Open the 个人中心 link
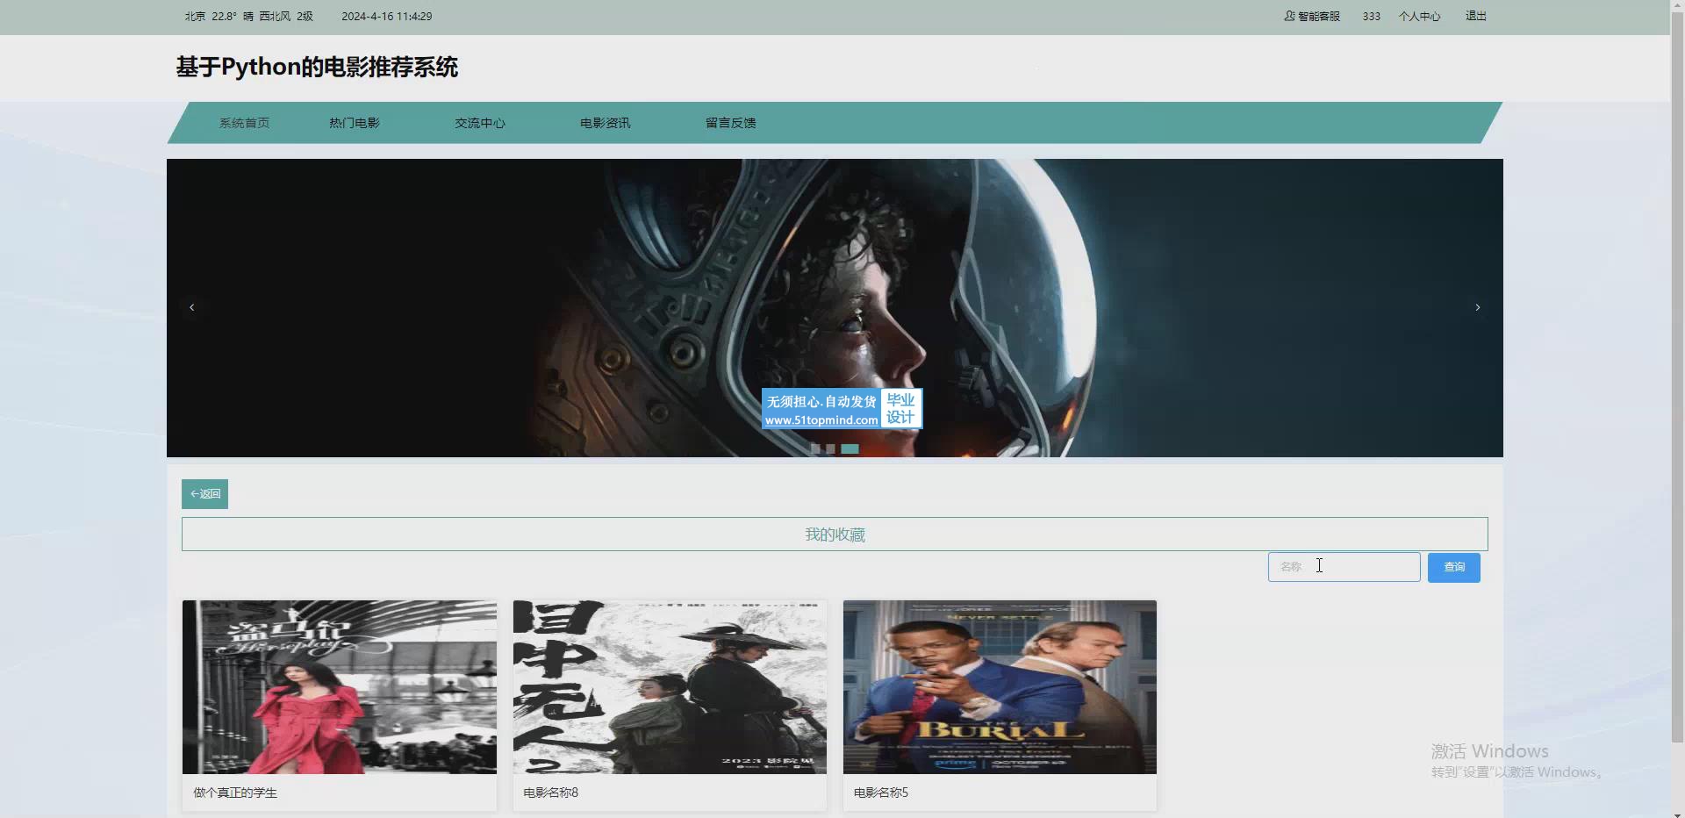Screen dimensions: 1685x818 point(1419,16)
